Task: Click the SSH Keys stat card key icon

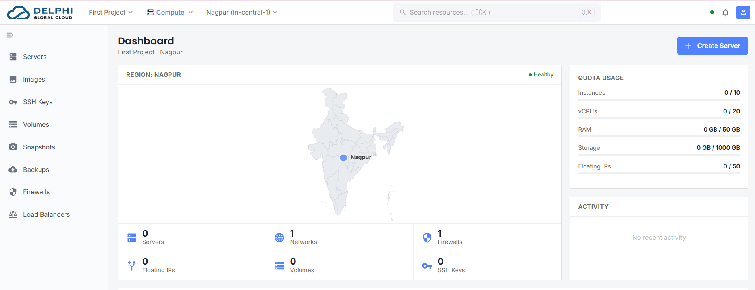Action: pos(427,266)
